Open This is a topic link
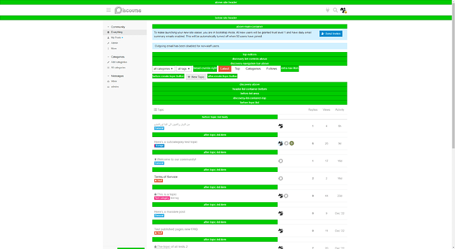The height and width of the screenshot is (249, 455). click(x=167, y=194)
